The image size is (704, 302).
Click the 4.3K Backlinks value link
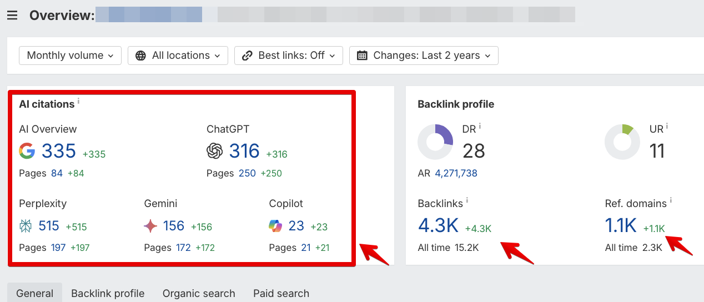point(438,225)
